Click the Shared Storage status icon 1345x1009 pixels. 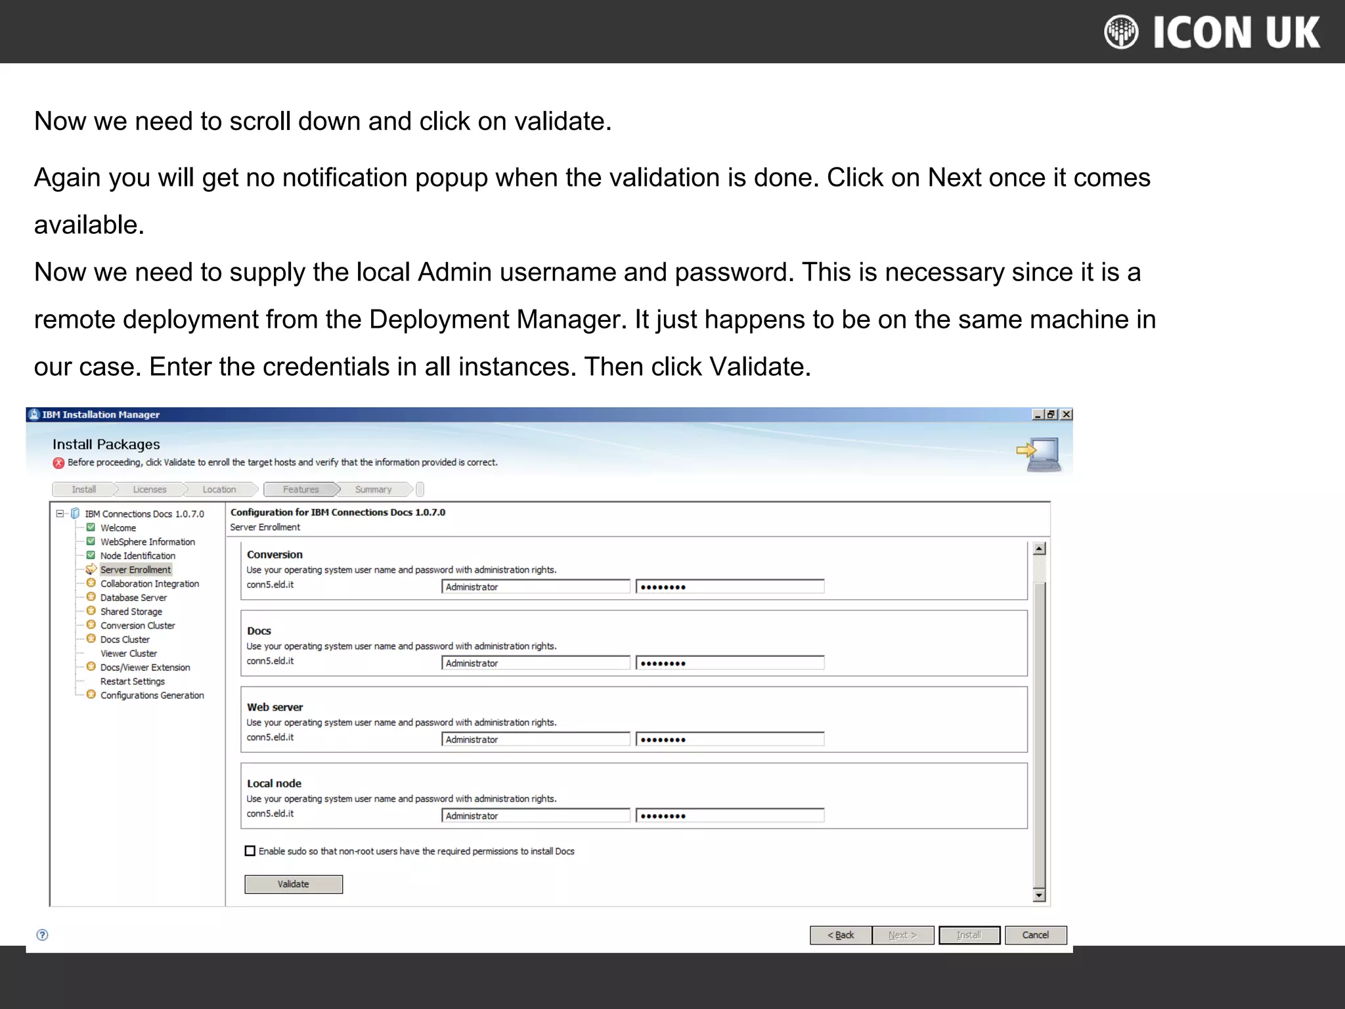[91, 610]
